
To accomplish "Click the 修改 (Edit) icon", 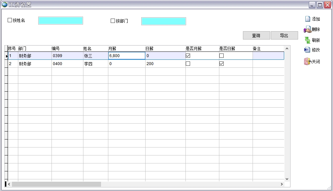I will tap(307, 50).
